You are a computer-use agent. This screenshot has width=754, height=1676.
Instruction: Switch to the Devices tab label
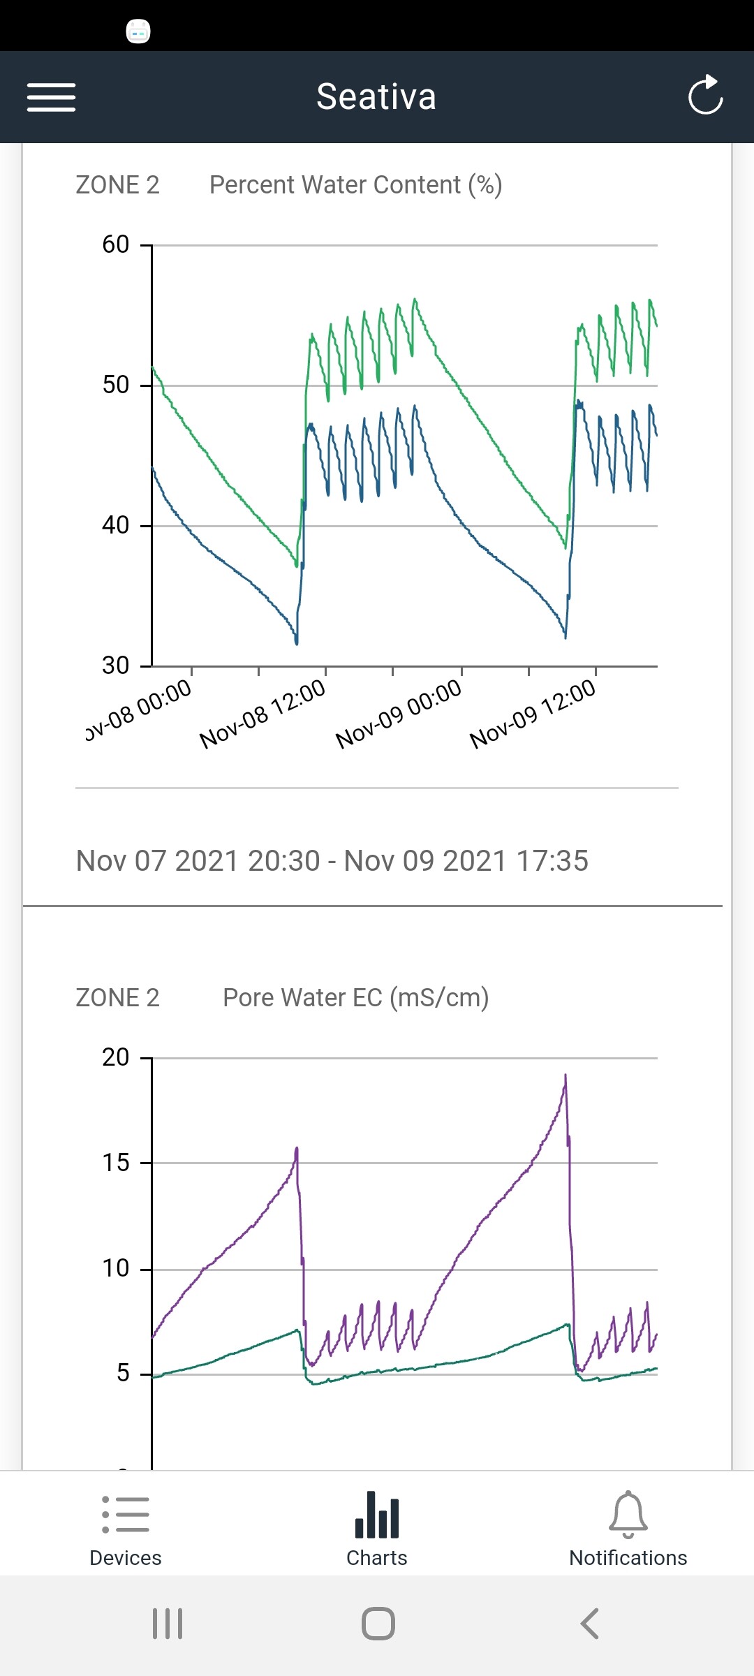[126, 1558]
